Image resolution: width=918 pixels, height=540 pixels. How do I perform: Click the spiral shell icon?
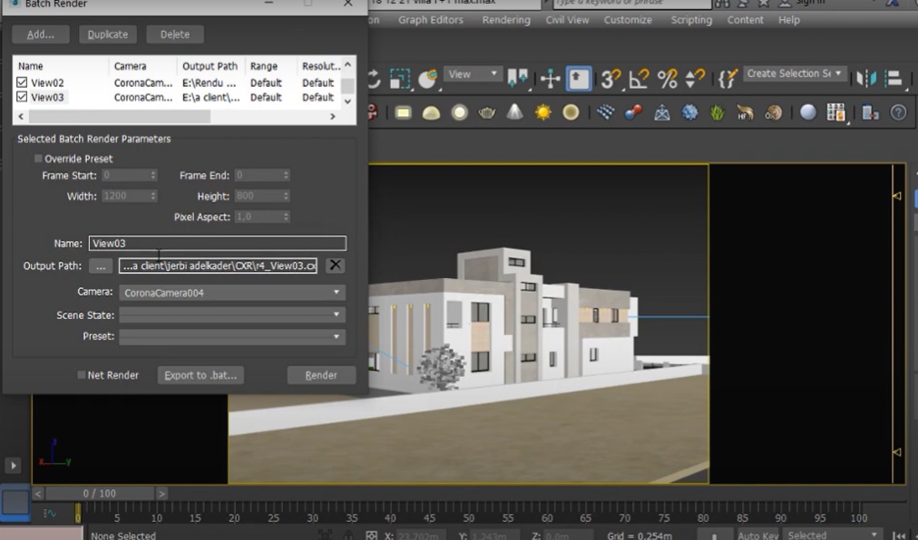(774, 112)
